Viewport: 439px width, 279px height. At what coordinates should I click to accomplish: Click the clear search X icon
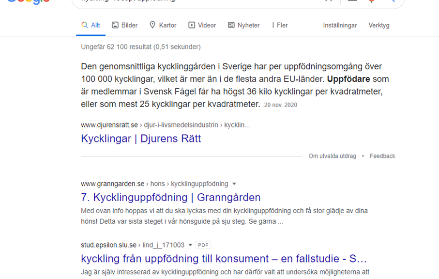pos(329,0)
